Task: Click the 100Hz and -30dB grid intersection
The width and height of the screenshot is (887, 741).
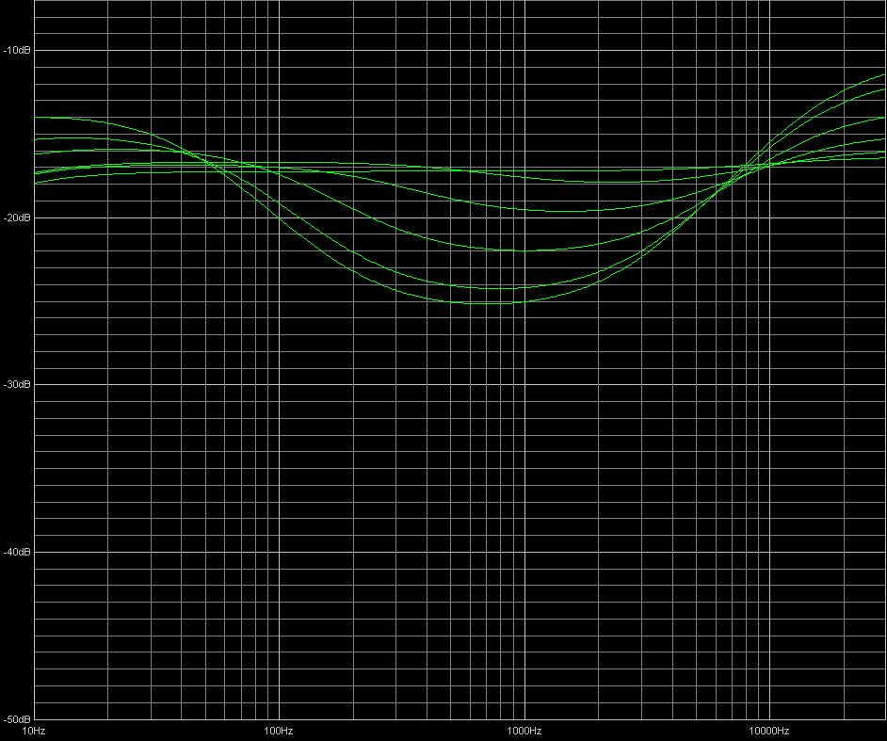Action: 279,384
